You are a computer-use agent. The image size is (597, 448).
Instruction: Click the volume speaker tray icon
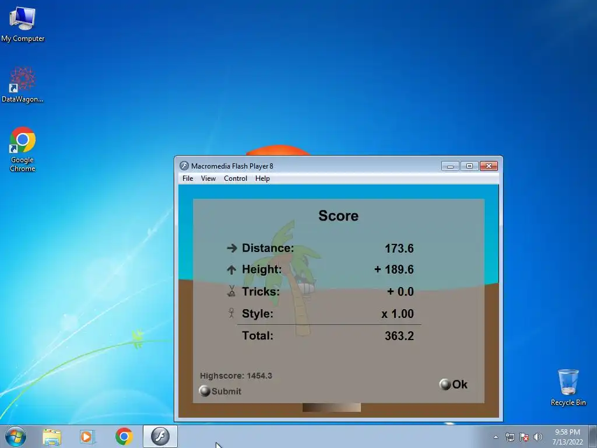coord(538,437)
